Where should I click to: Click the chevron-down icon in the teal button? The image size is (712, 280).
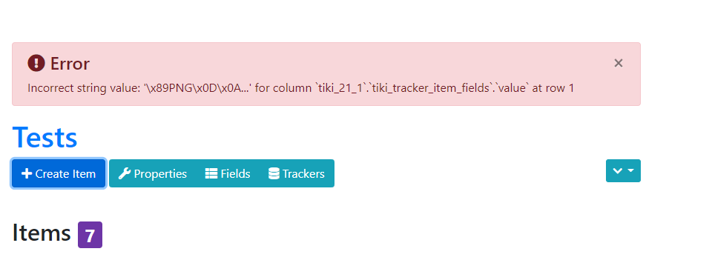tap(617, 170)
